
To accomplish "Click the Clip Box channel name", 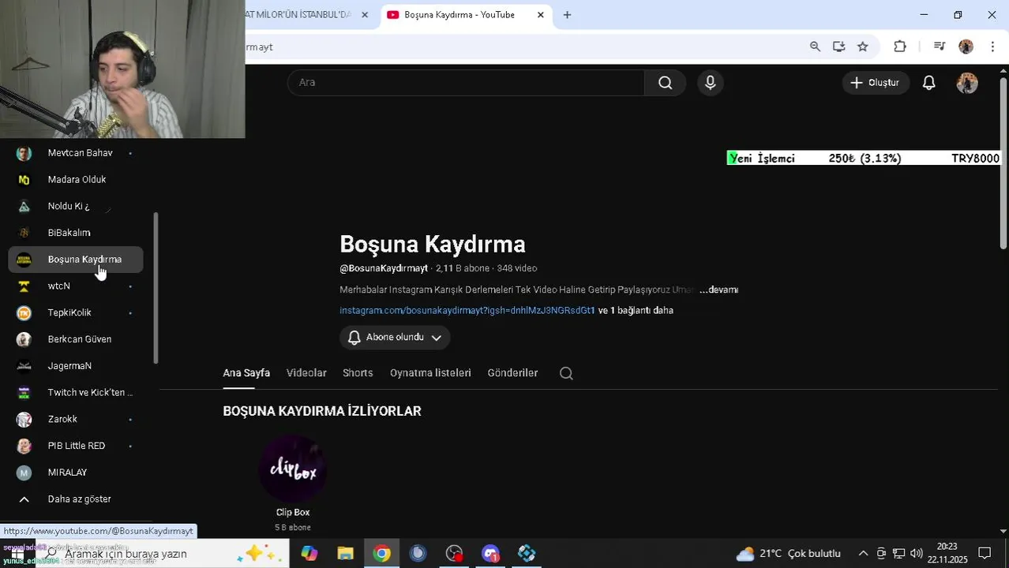I will coord(293,513).
